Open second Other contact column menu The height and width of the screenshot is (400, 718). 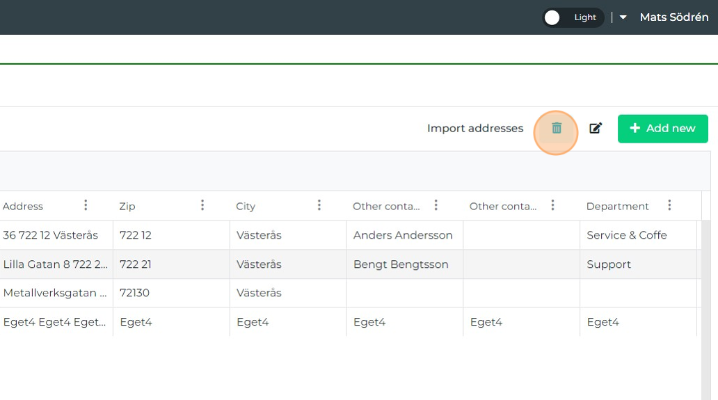coord(553,205)
